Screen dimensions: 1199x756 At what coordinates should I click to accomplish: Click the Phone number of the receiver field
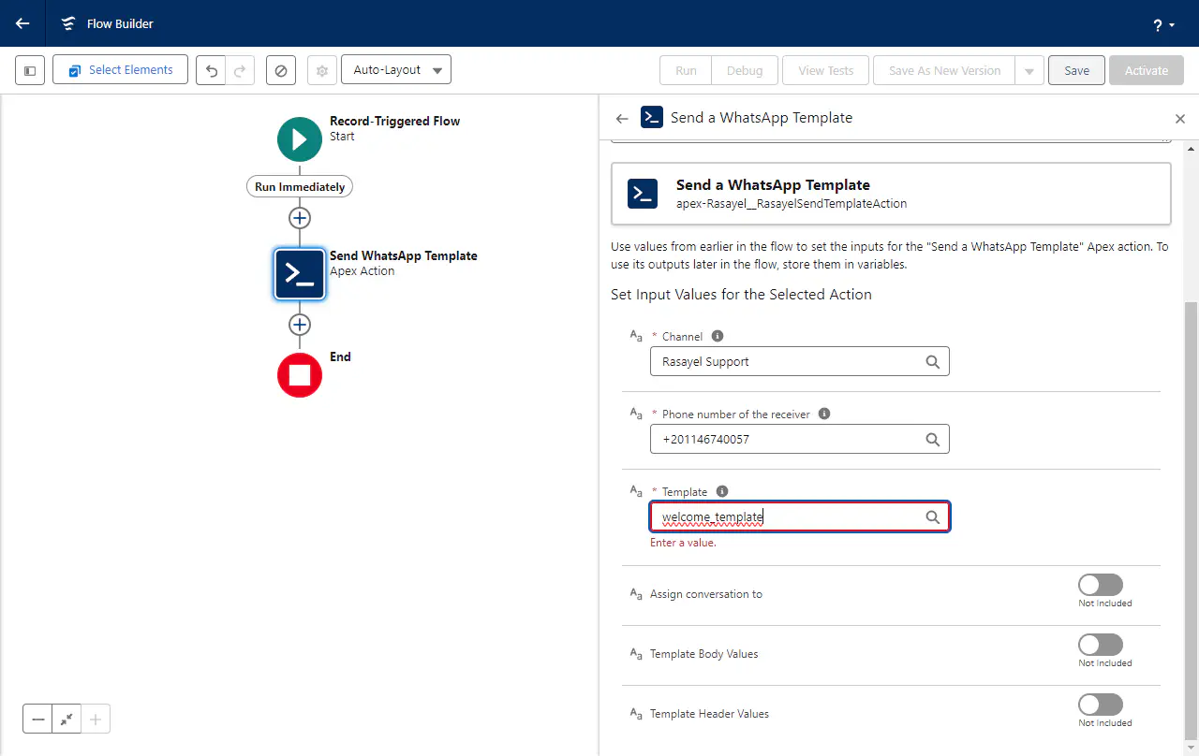click(x=799, y=439)
